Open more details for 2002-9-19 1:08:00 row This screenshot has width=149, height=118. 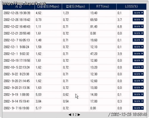coord(138,94)
